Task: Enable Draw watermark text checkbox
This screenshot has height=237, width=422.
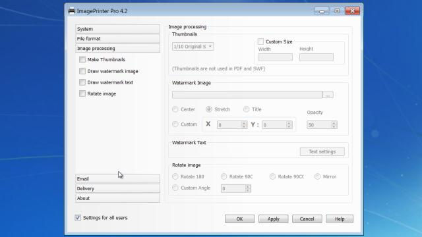Action: pyautogui.click(x=82, y=82)
